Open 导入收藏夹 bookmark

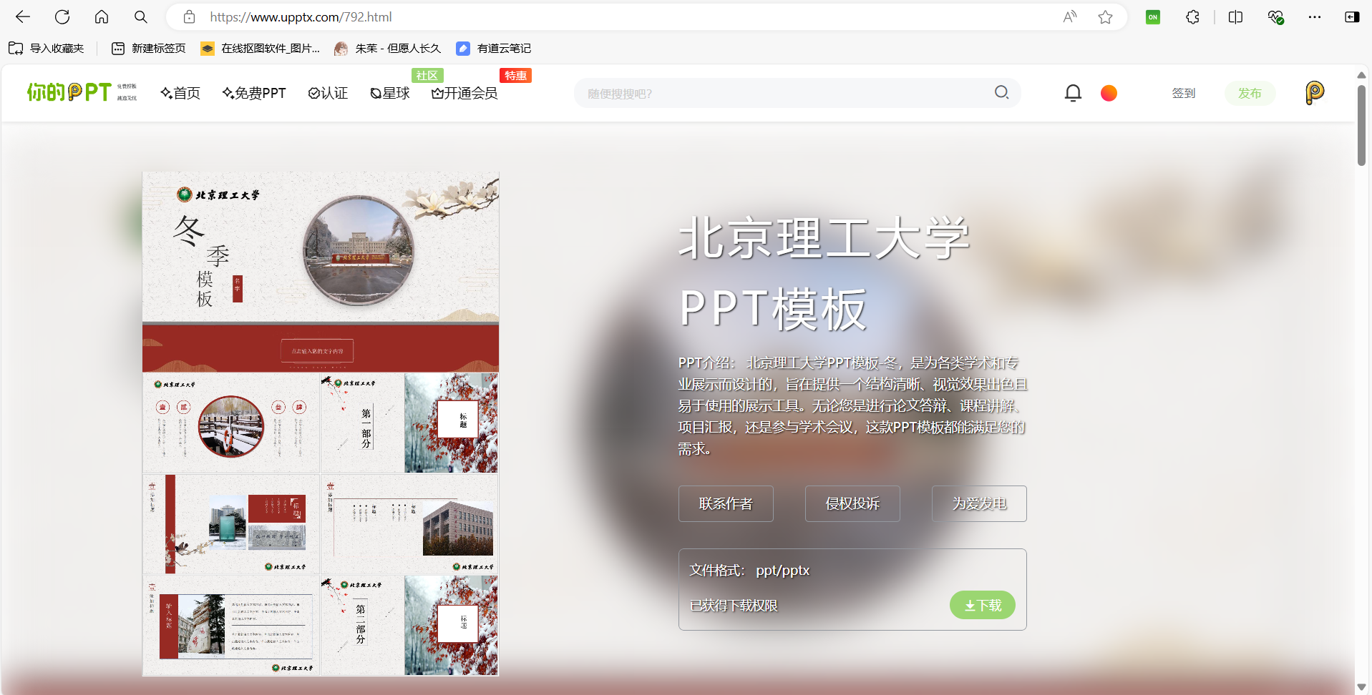[x=47, y=48]
